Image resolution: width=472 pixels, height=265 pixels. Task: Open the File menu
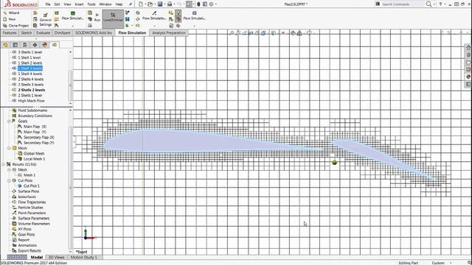click(48, 4)
